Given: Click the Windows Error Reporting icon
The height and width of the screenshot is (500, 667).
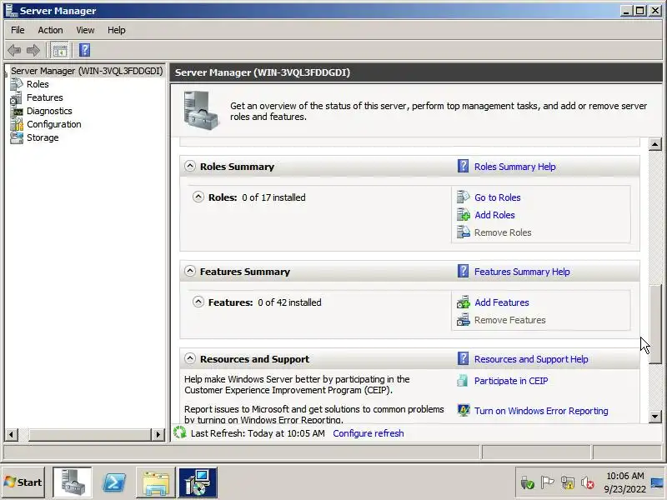Looking at the screenshot, I should 463,410.
